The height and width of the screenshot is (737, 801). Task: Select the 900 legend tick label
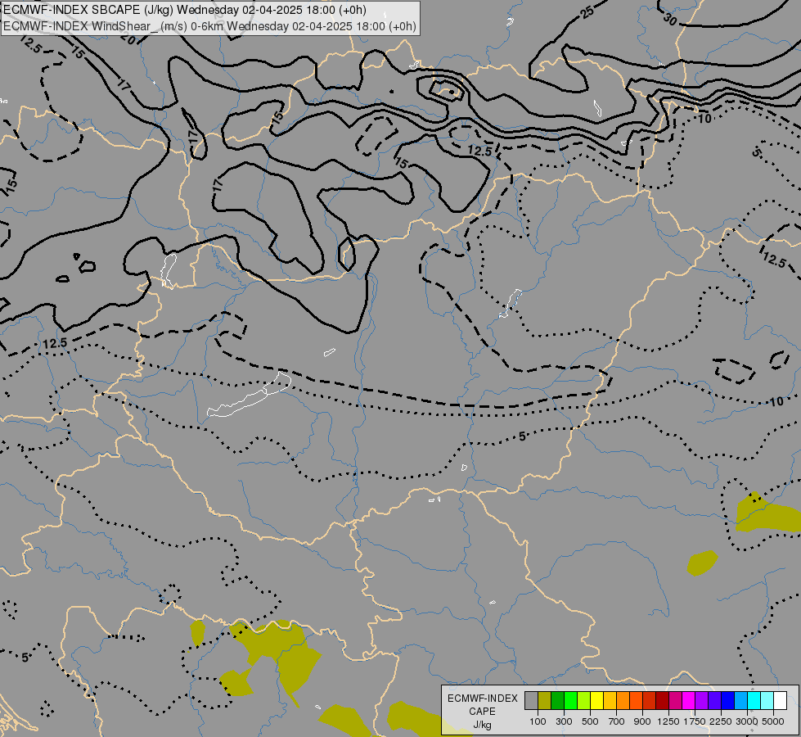click(642, 721)
